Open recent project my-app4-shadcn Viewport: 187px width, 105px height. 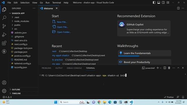tap(60, 55)
